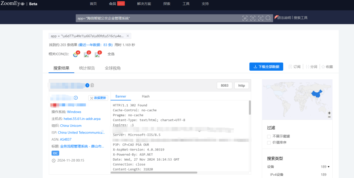This screenshot has height=178, width=354.
Task: Click 全选 to select all icons
Action: coord(111,54)
